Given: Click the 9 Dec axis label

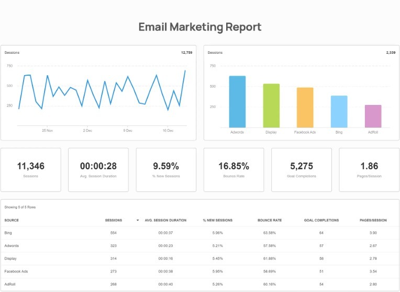Looking at the screenshot, I should coord(128,131).
